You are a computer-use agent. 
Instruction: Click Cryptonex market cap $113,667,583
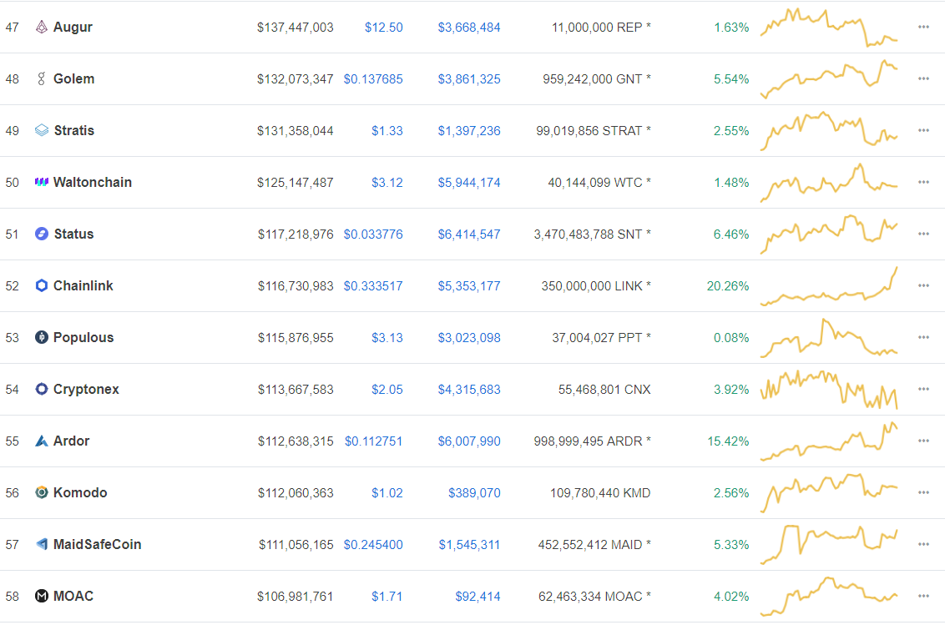(x=296, y=390)
